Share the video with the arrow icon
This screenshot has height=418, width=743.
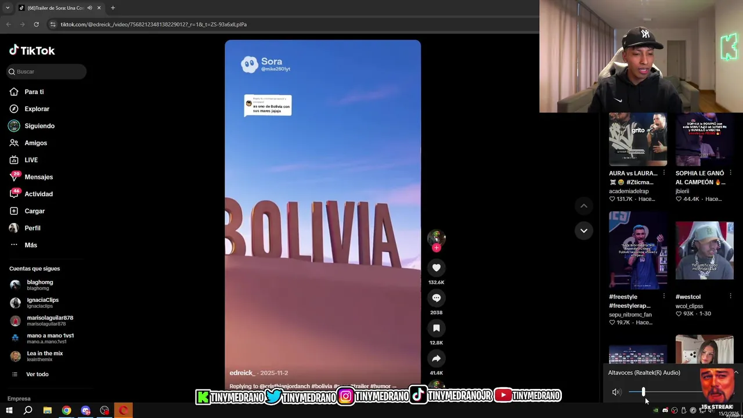tap(437, 358)
